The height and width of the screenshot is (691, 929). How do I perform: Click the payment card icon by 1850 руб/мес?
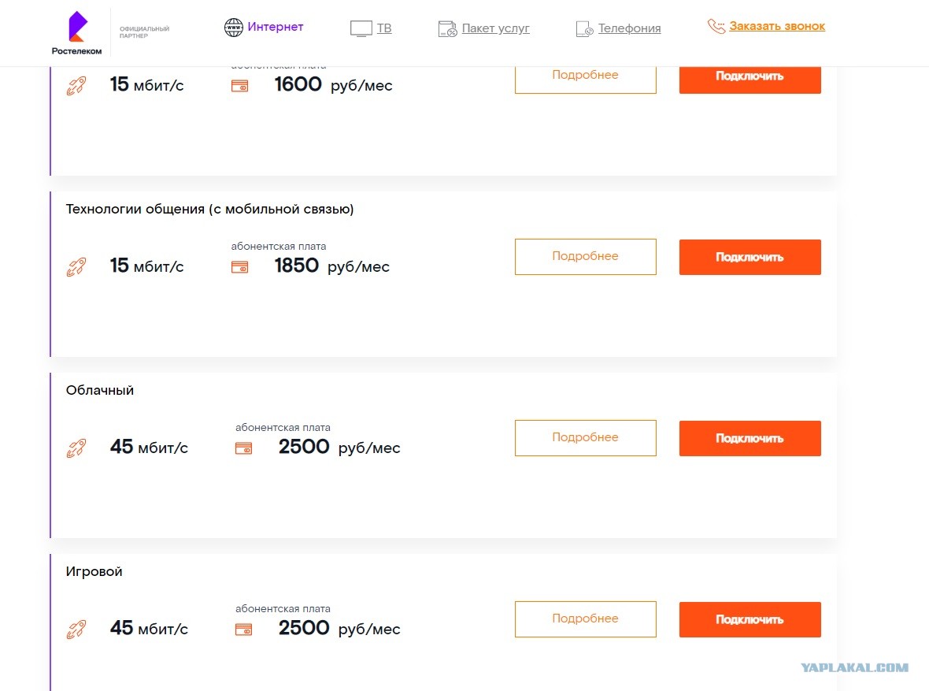coord(239,268)
